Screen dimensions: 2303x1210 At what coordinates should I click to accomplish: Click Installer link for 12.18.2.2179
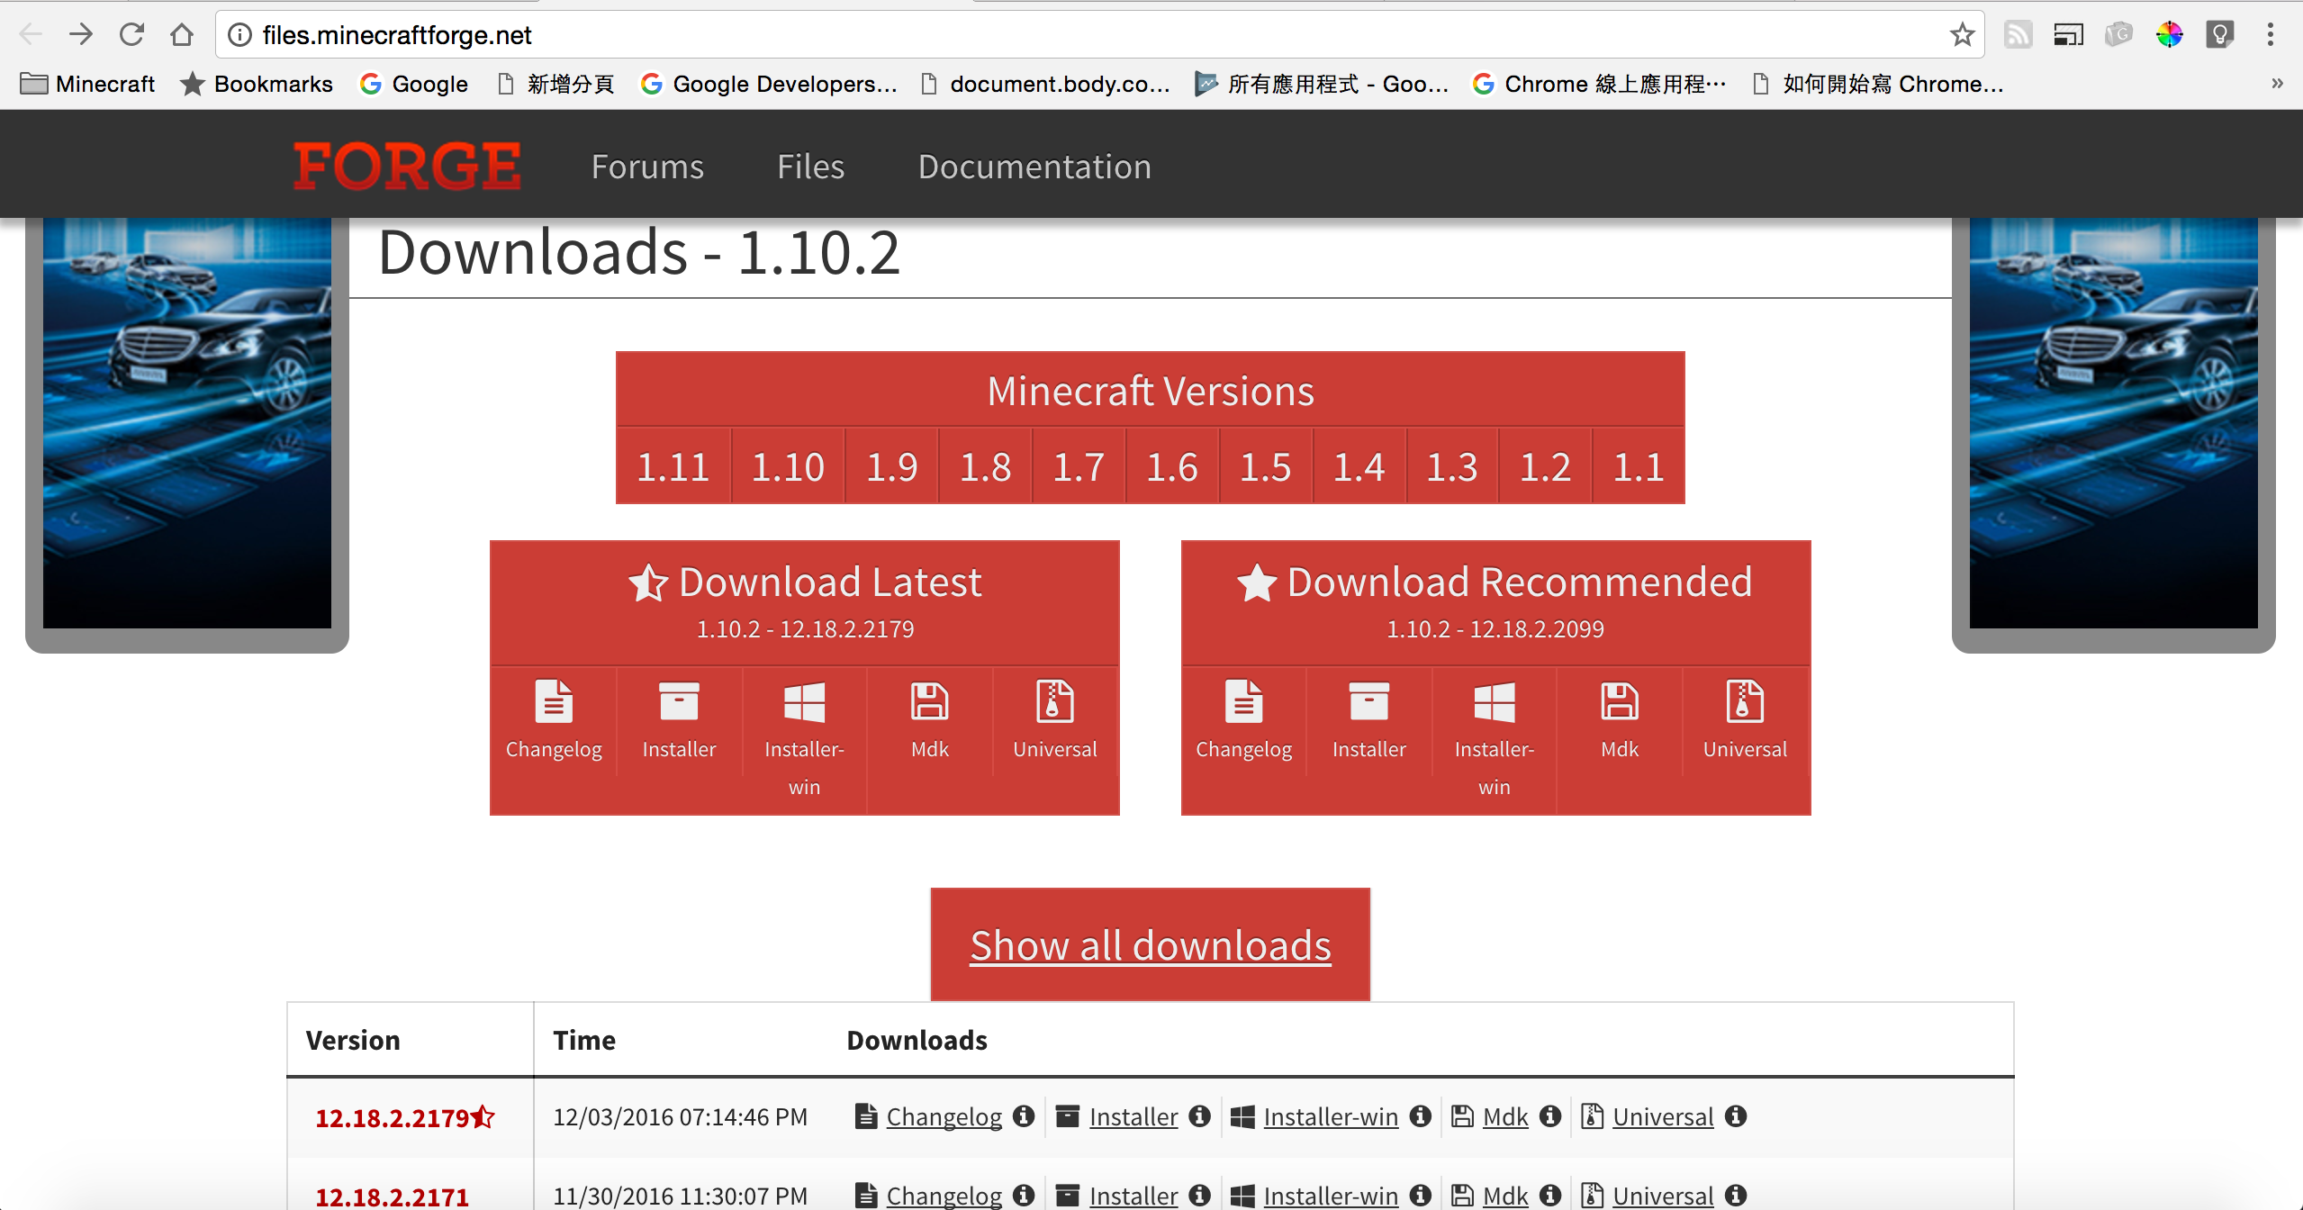tap(1133, 1116)
